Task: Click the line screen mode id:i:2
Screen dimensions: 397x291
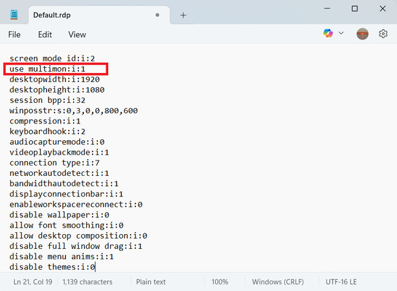Action: point(52,59)
